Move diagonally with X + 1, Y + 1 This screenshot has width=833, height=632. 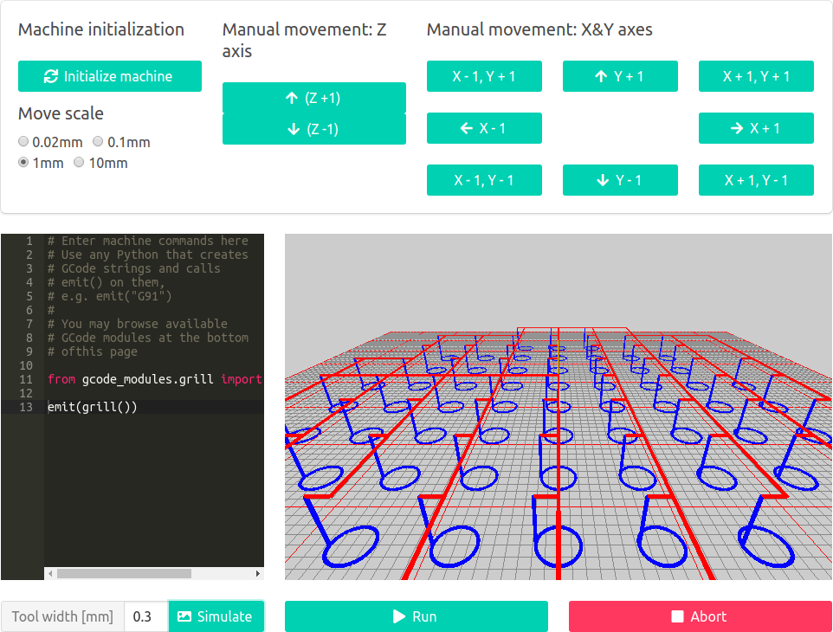[756, 76]
